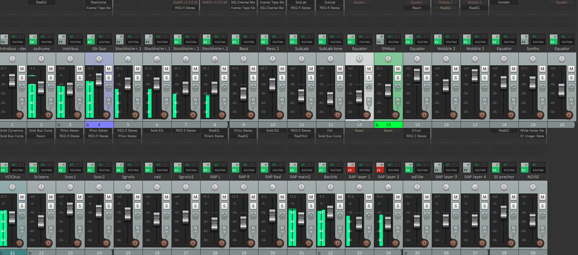Open Solid Dynamics plugin on track 1
This screenshot has height=255, width=578.
(12, 131)
